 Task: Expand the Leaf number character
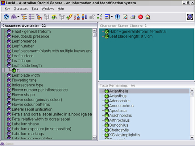click(x=9, y=46)
